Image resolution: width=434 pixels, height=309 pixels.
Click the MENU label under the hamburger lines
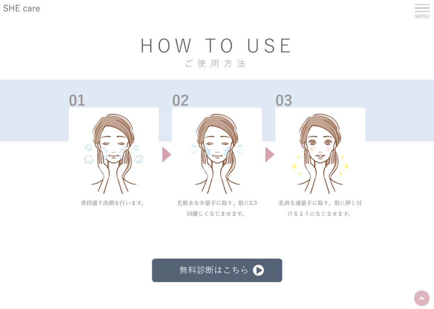point(422,16)
